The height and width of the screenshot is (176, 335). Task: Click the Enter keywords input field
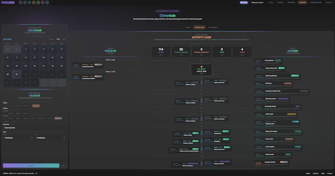(34, 128)
